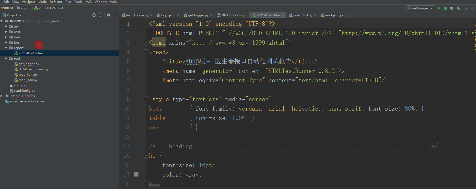Fold the style block at line 9

pyautogui.click(x=146, y=99)
